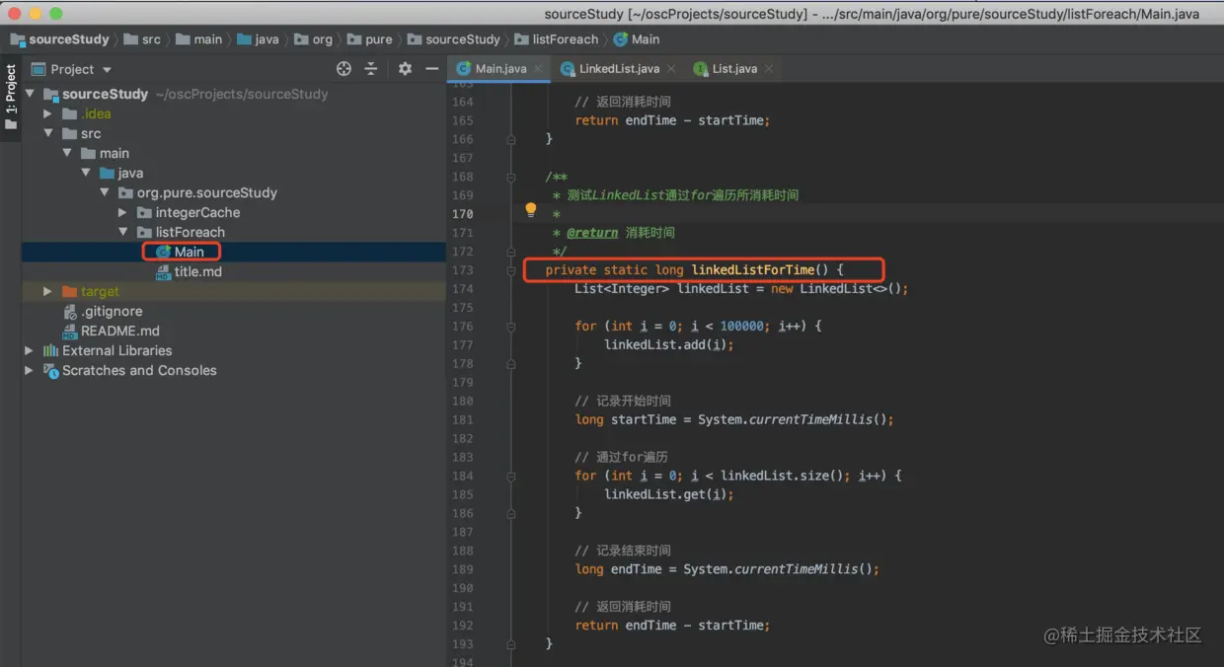Toggle the 1: Project tool window button
The width and height of the screenshot is (1224, 667).
point(11,97)
